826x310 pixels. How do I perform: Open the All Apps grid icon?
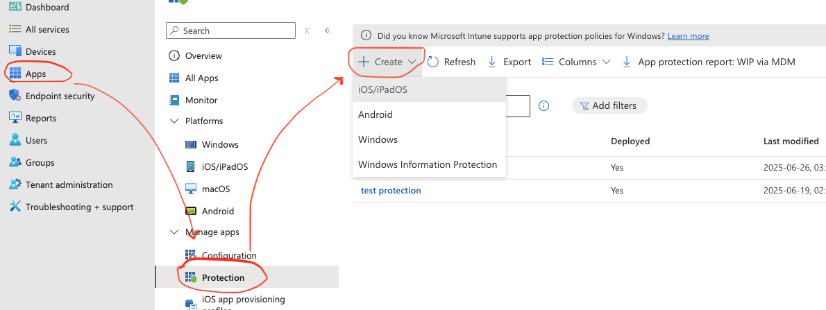174,78
